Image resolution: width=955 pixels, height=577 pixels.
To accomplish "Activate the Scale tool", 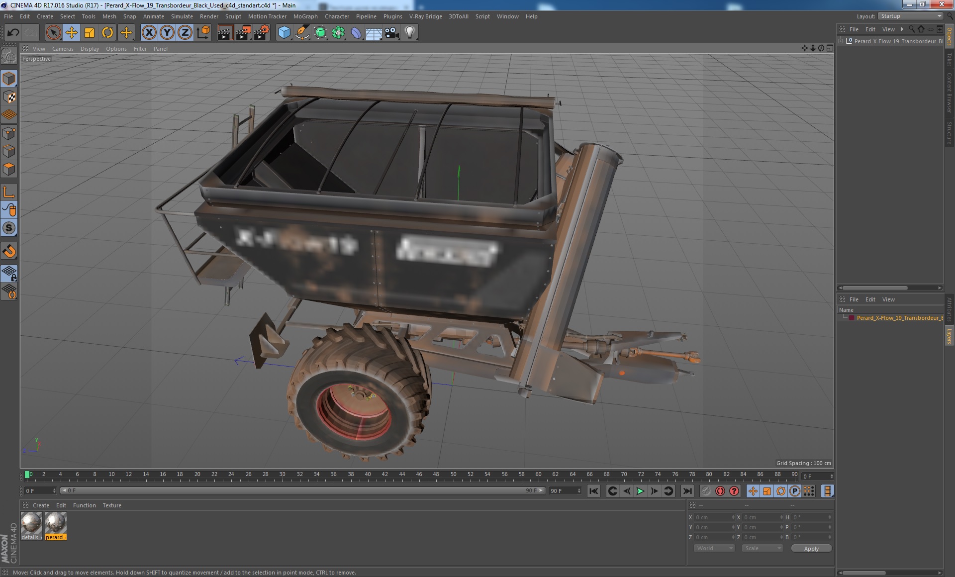I will pos(90,33).
